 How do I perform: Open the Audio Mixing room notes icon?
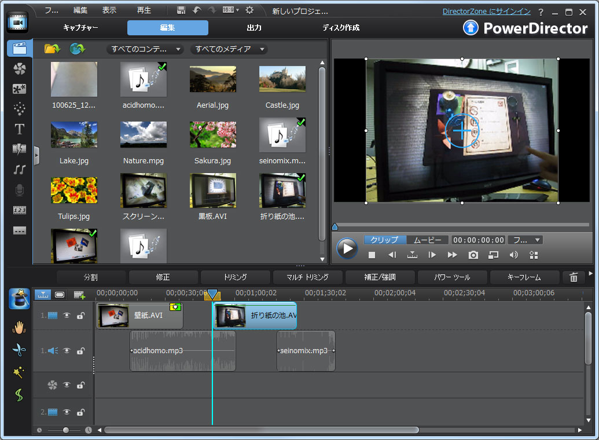(x=19, y=170)
